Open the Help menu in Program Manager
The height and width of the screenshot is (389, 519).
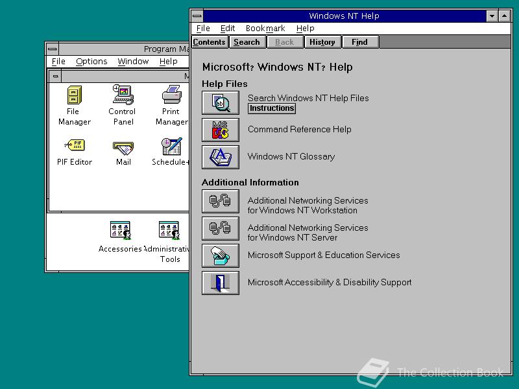click(x=169, y=62)
